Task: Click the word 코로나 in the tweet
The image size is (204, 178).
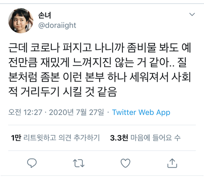Action: [45, 48]
